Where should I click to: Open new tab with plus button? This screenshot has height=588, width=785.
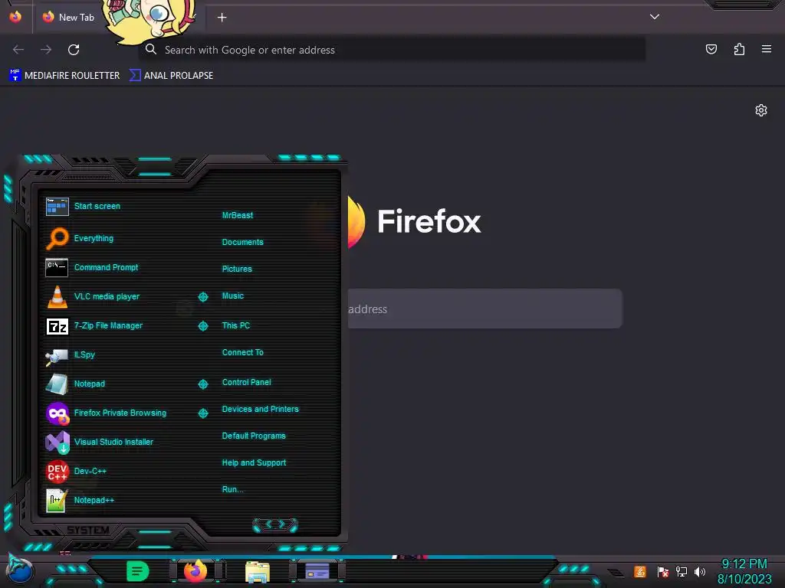tap(222, 18)
